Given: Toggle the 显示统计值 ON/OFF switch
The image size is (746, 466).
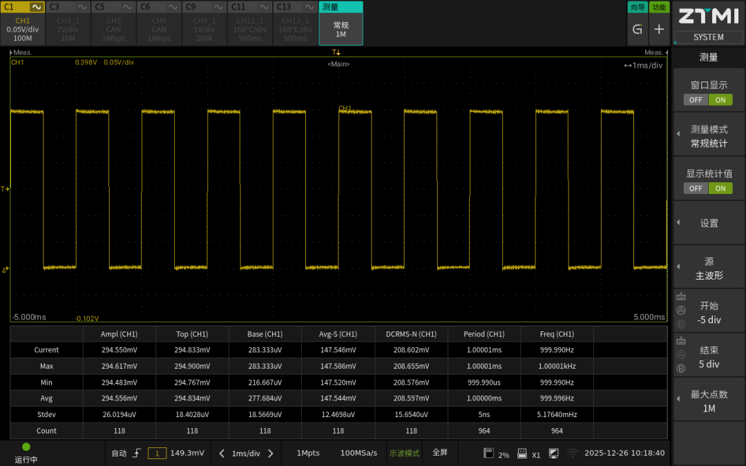Looking at the screenshot, I should [708, 188].
